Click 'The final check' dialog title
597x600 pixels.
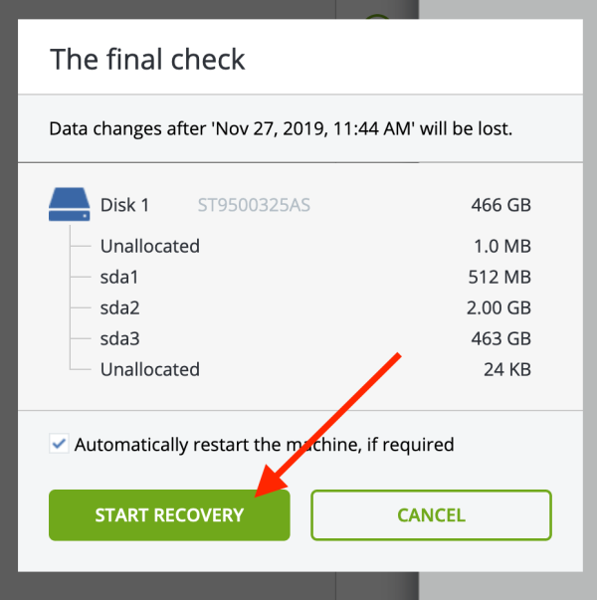[147, 60]
